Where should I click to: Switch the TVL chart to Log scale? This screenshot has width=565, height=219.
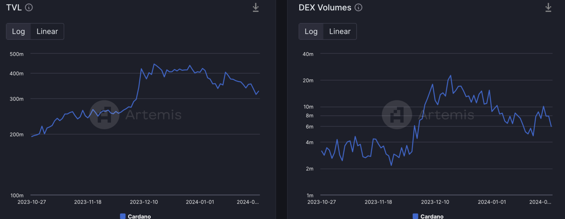pyautogui.click(x=18, y=31)
